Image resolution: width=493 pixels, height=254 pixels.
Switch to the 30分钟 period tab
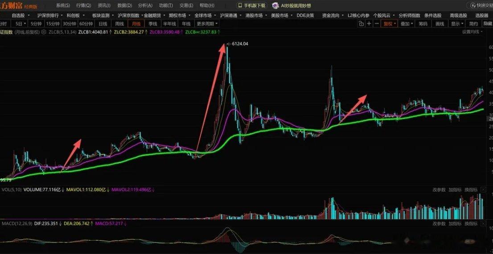tap(69, 24)
